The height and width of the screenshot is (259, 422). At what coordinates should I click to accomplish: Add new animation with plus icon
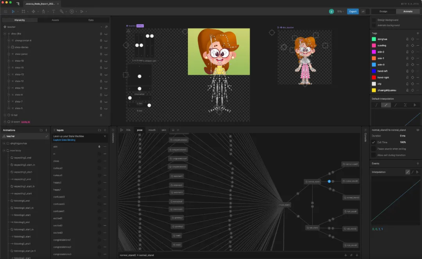46,130
